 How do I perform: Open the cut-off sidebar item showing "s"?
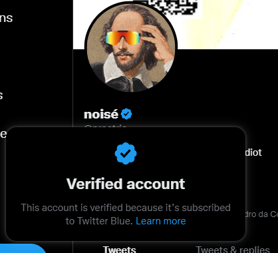(1, 96)
